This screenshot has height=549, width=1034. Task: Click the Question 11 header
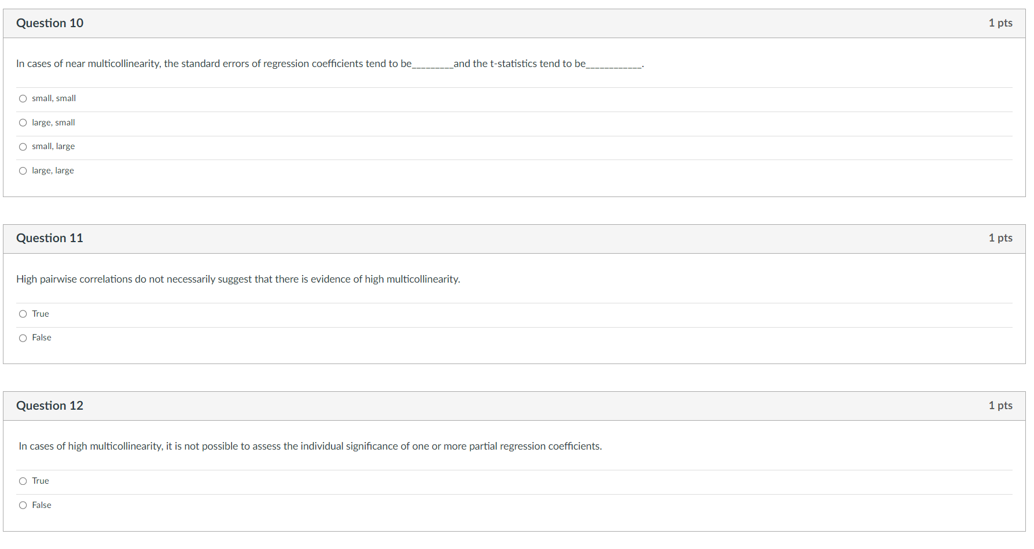coord(50,238)
